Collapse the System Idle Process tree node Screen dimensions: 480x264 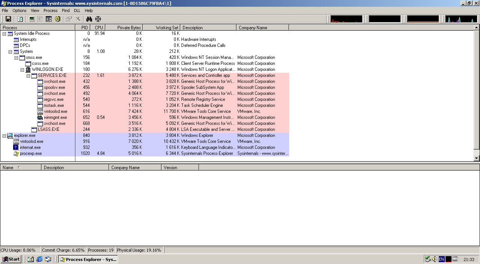click(4, 33)
